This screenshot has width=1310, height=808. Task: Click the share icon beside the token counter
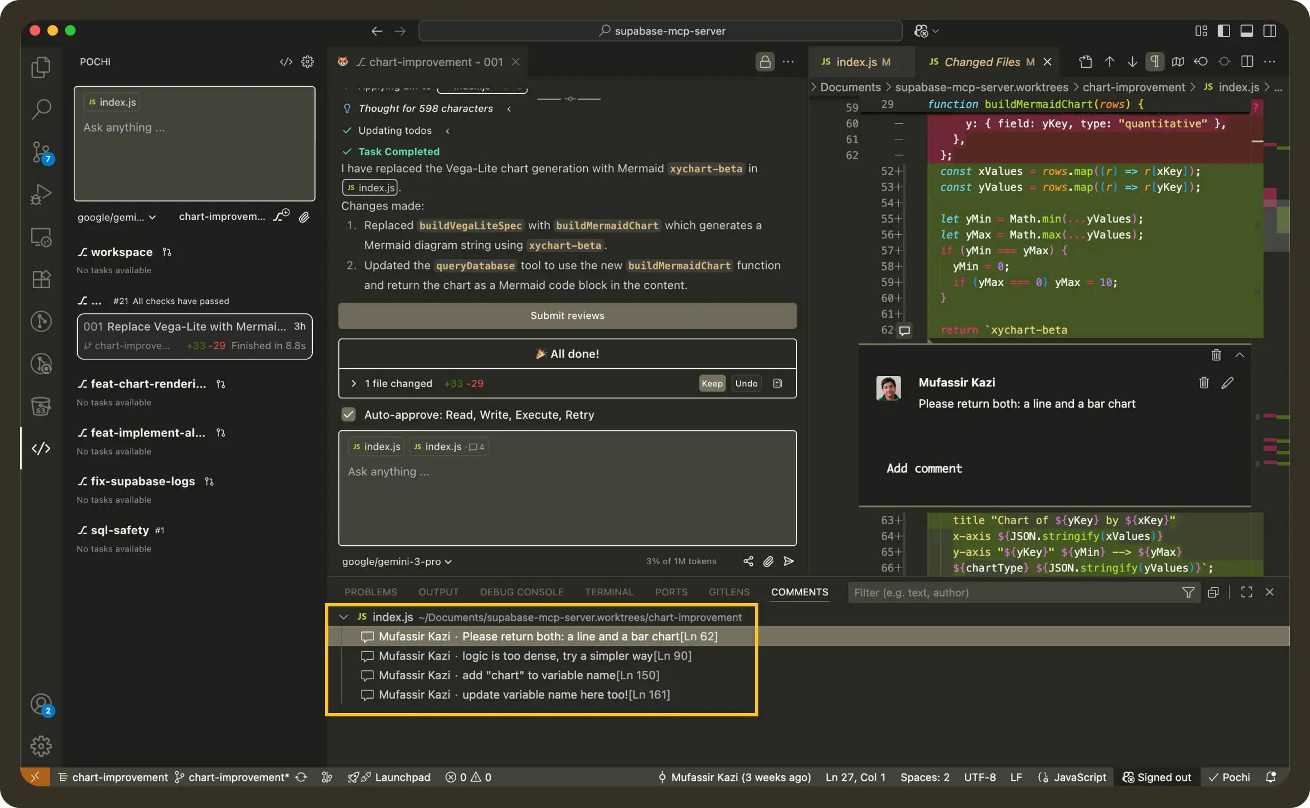(748, 561)
